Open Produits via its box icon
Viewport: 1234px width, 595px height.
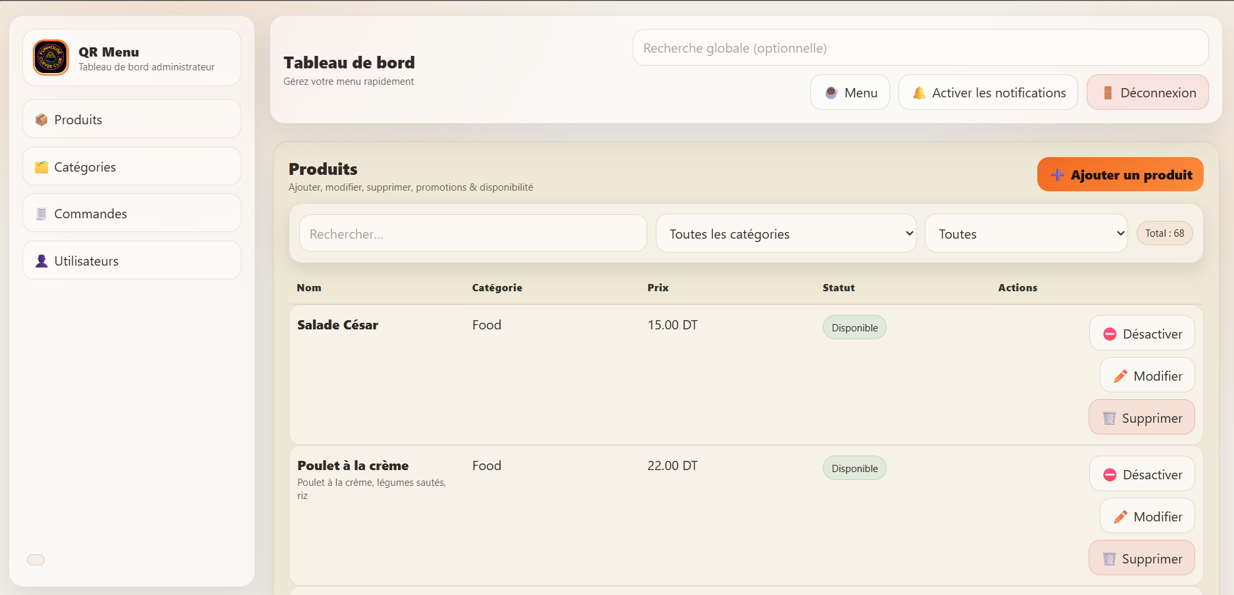point(41,120)
